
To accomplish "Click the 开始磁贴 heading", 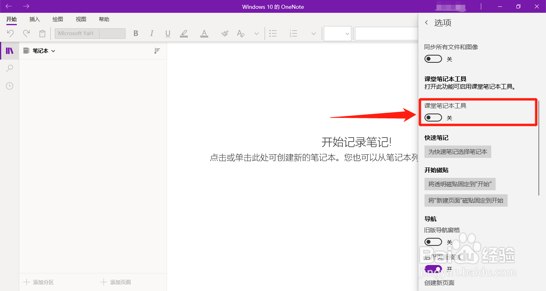I will 436,170.
